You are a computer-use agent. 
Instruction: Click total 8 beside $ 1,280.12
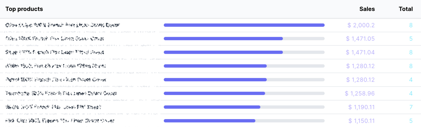pos(411,66)
